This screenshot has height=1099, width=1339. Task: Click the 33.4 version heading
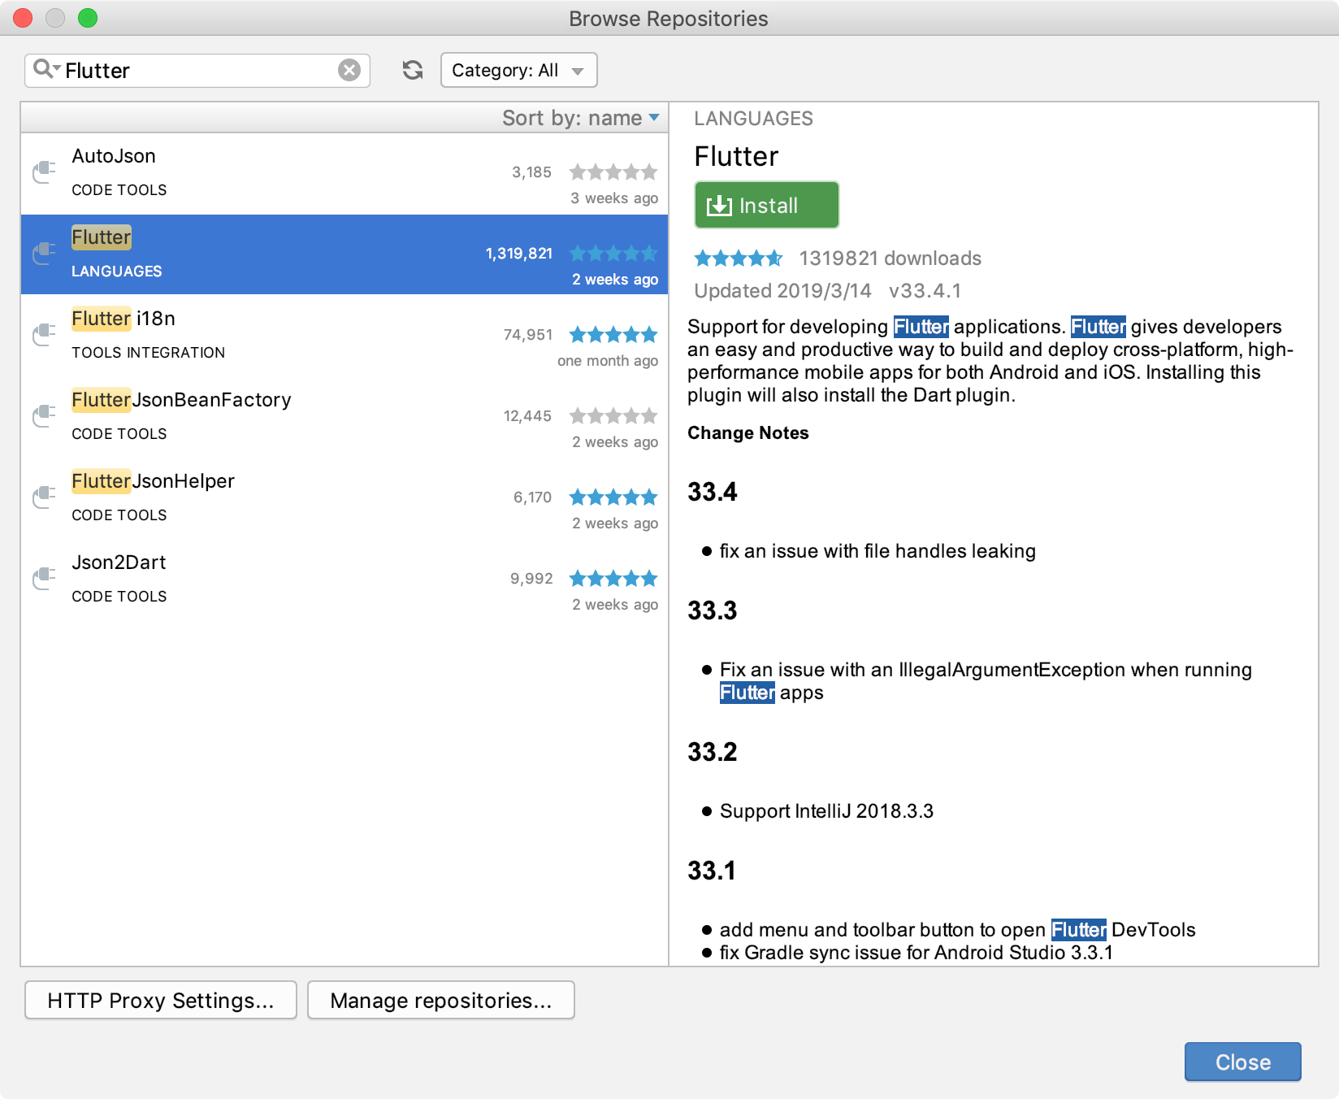click(712, 492)
